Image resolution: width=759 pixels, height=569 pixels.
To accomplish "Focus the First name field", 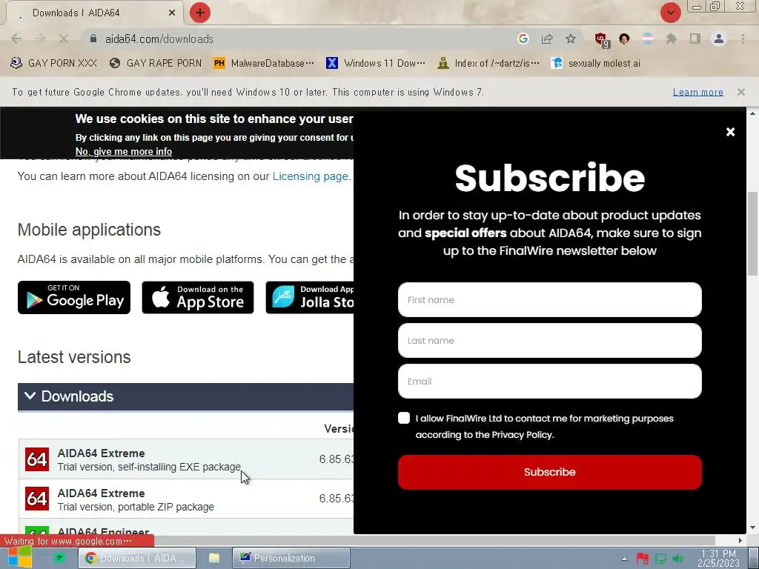I will (549, 299).
